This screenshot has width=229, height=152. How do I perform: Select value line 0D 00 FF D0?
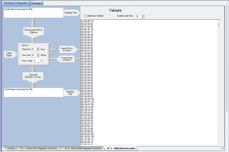tap(87, 104)
